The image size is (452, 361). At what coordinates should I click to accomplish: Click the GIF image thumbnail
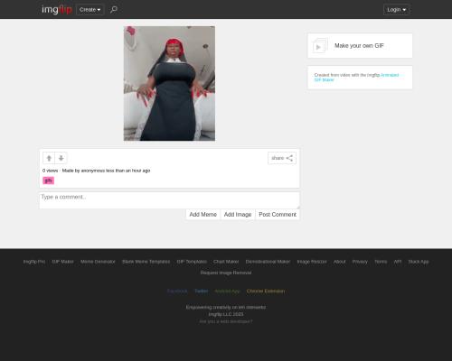[169, 83]
